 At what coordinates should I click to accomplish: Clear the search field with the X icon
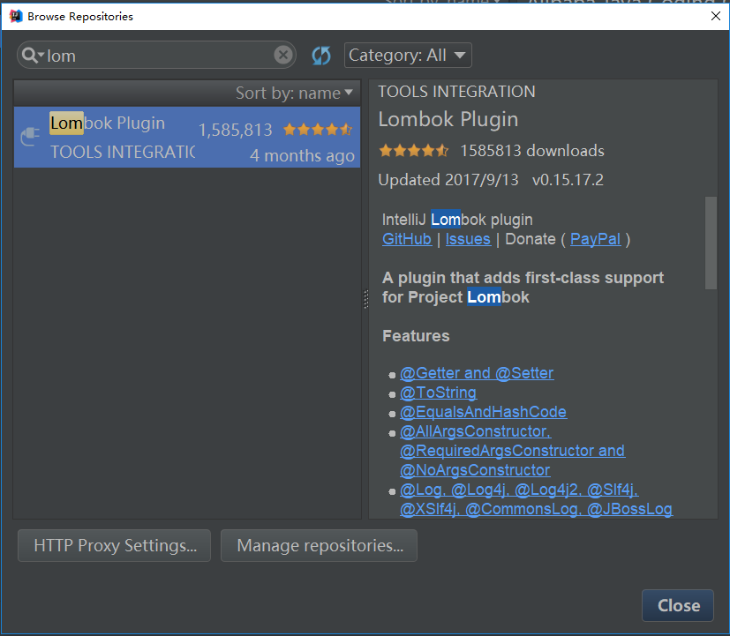283,55
